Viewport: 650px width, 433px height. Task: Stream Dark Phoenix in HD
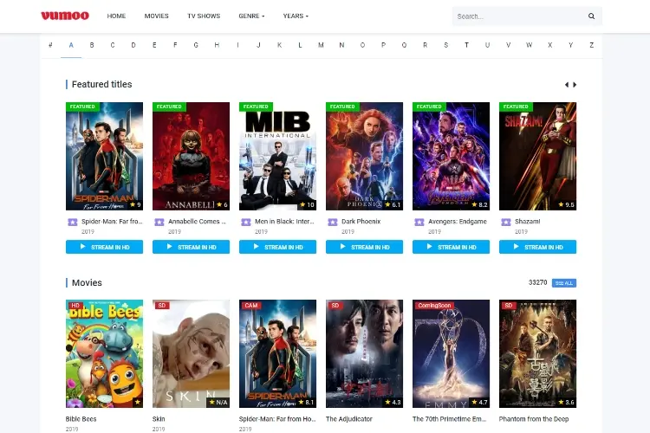tap(364, 247)
